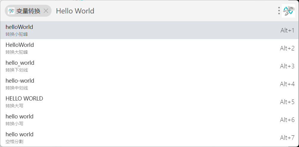Click the Alt+3 shortcut label
Viewport: 299px width, 147px height.
coord(287,66)
